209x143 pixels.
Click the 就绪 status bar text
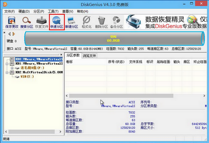tap(6, 139)
